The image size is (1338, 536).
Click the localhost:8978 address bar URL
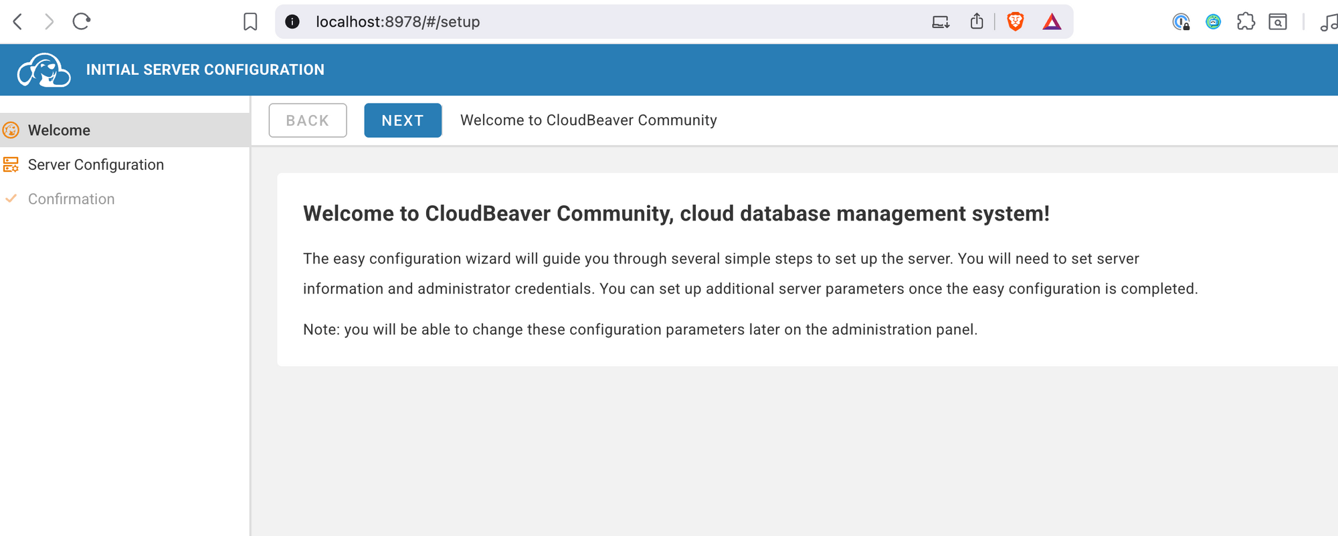[398, 22]
